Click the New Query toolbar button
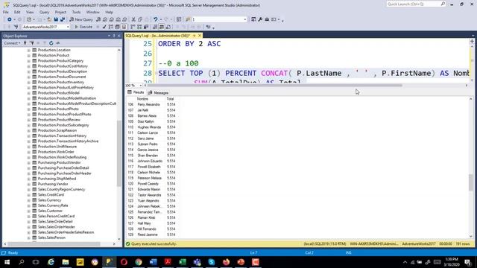The image size is (477, 268). tap(81, 19)
